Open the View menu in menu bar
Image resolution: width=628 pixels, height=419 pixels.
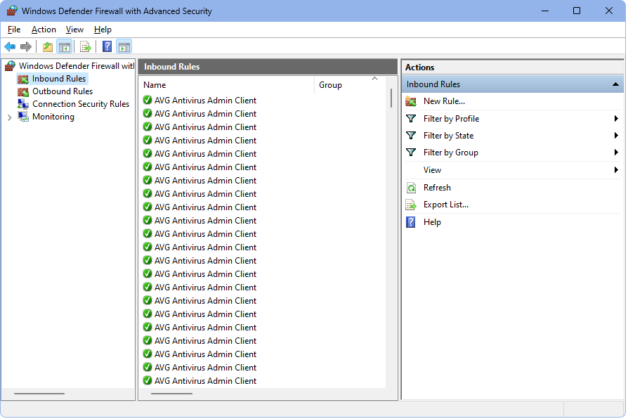click(74, 30)
